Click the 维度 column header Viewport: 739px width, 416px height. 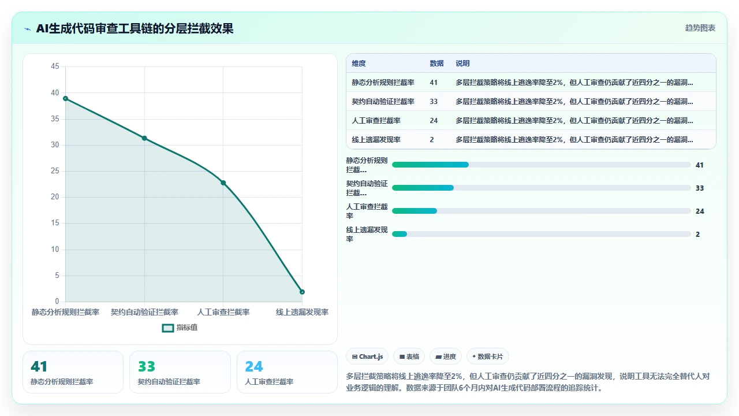click(359, 64)
